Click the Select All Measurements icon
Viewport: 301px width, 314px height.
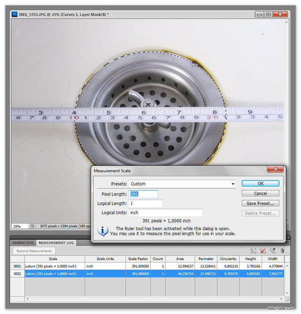click(x=253, y=251)
